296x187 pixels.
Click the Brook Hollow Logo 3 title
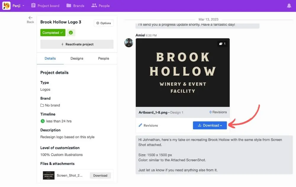pos(61,22)
